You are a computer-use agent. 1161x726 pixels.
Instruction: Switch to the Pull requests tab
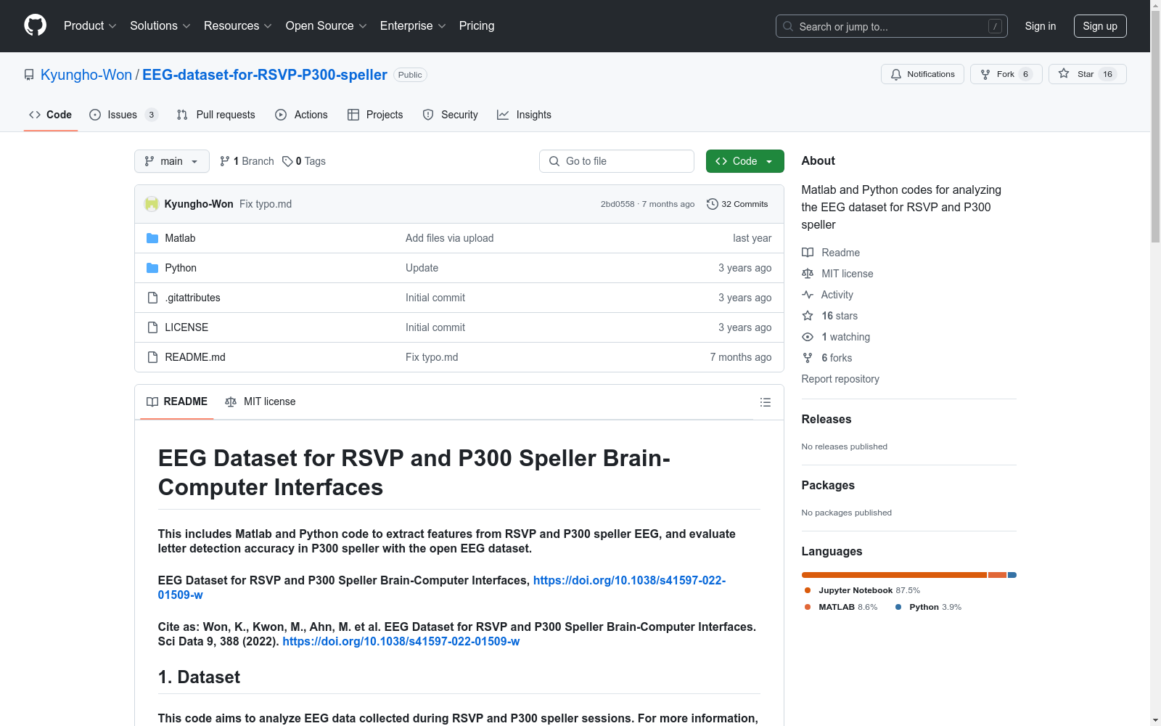216,115
